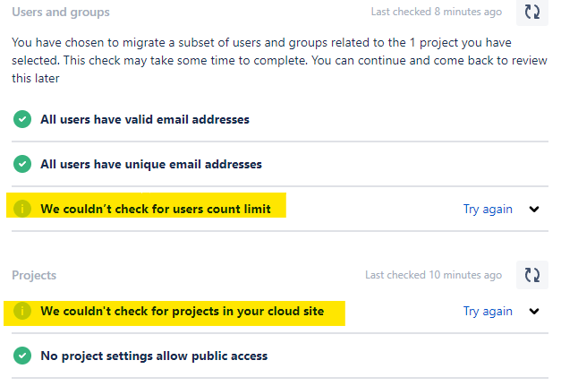Click 'Last checked 8 minutes ago' timestamp

pyautogui.click(x=437, y=12)
